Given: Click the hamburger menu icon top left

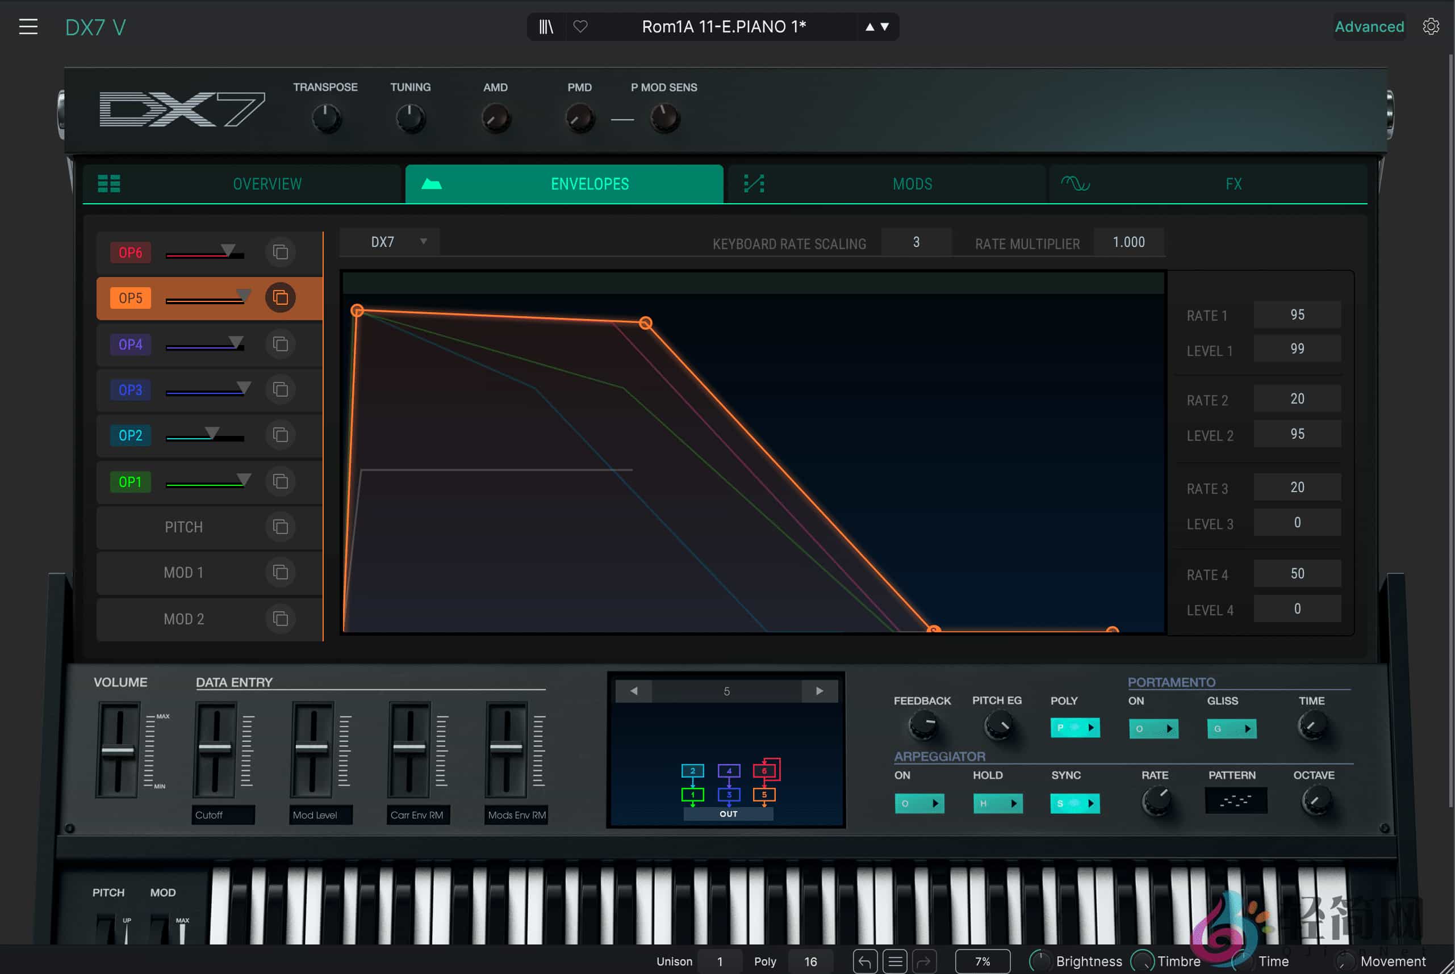Looking at the screenshot, I should click(28, 26).
